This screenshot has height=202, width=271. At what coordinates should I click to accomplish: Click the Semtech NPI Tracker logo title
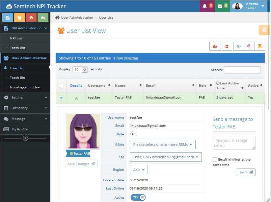point(36,6)
